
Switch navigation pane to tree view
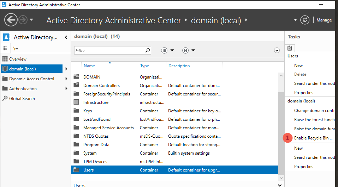(x=15, y=49)
